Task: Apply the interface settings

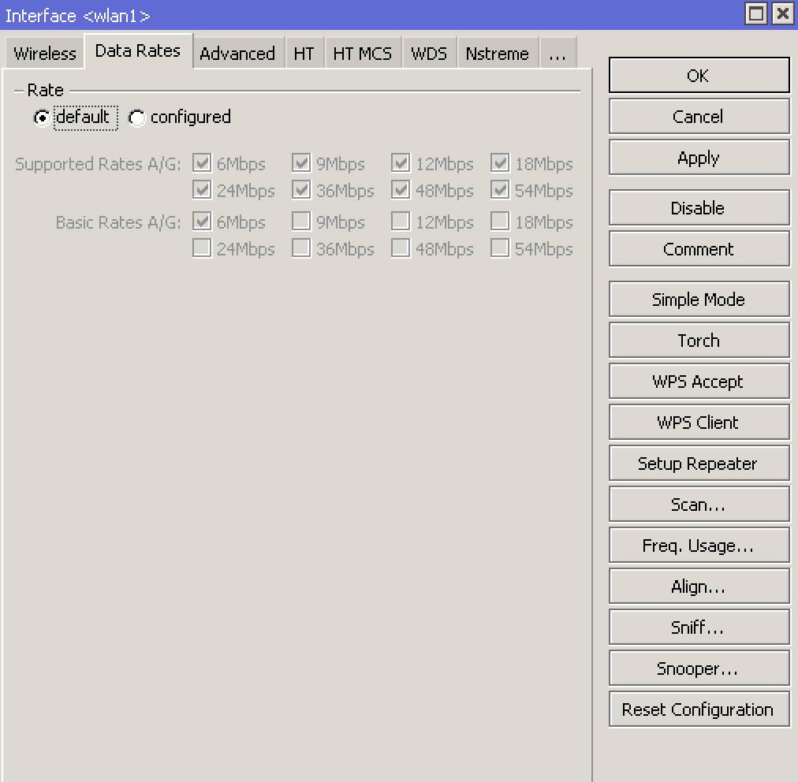Action: (698, 157)
